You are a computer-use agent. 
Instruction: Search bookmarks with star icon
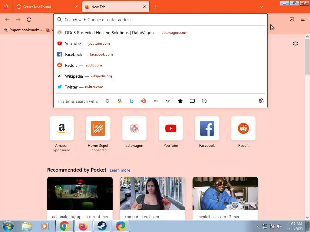[x=180, y=101]
